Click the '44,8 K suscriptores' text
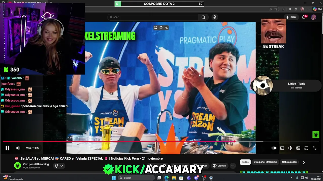The height and width of the screenshot is (181, 323). [32, 168]
